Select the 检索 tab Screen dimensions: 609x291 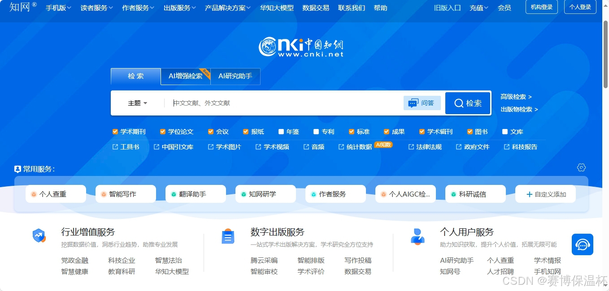(136, 76)
